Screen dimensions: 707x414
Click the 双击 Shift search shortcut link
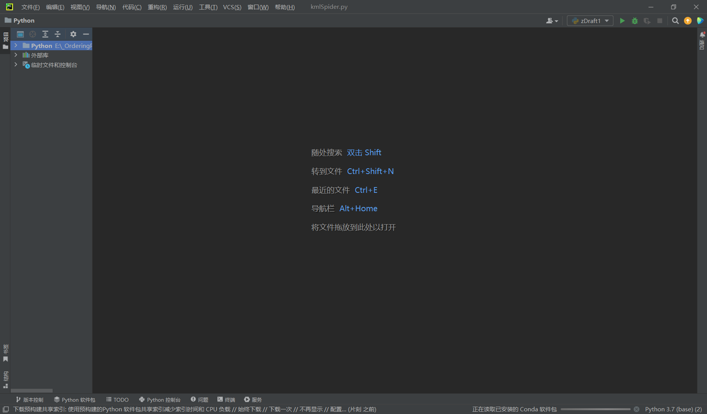tap(364, 152)
